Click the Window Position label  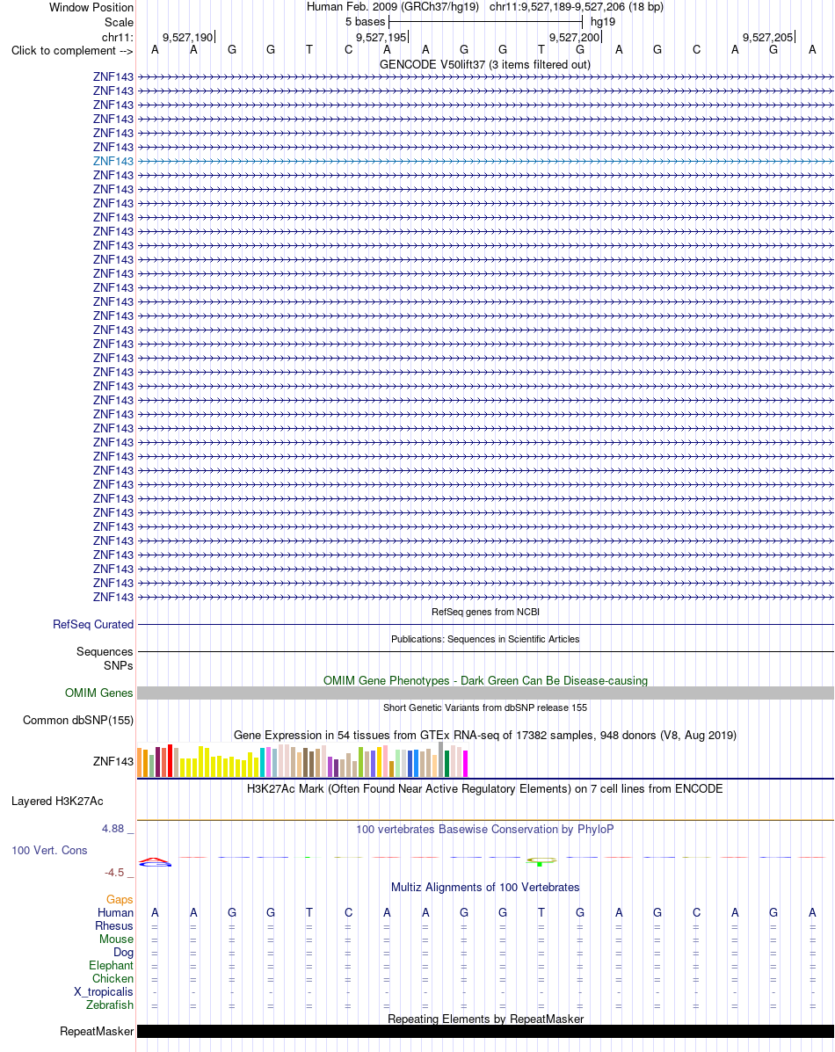[91, 7]
